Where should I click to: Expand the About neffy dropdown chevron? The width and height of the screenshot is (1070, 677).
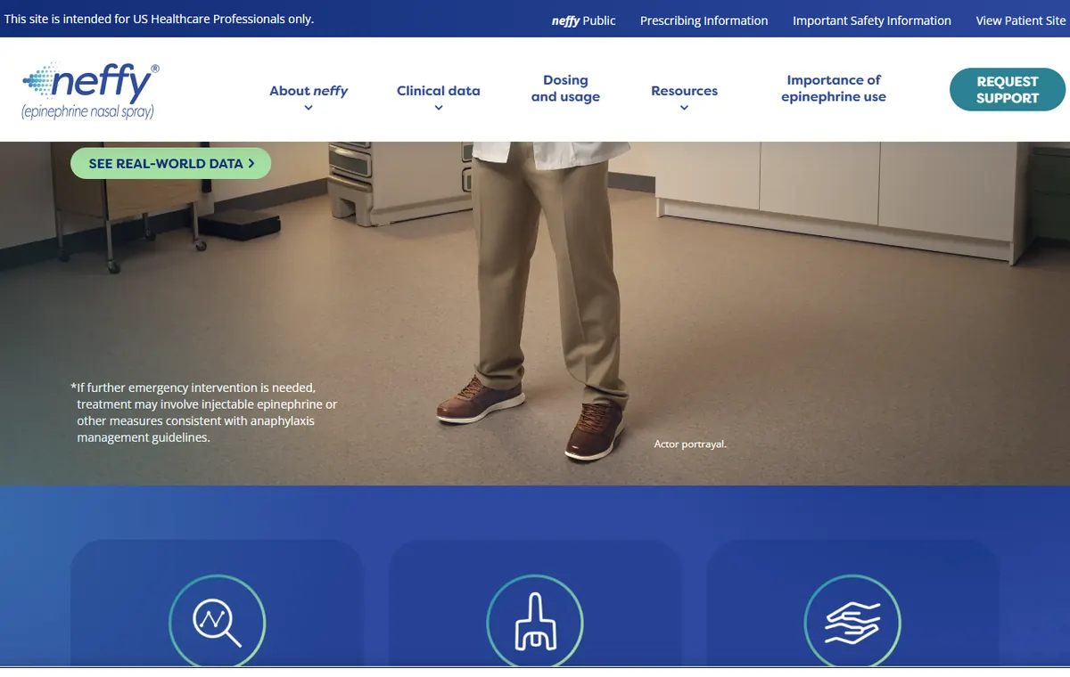pos(309,108)
